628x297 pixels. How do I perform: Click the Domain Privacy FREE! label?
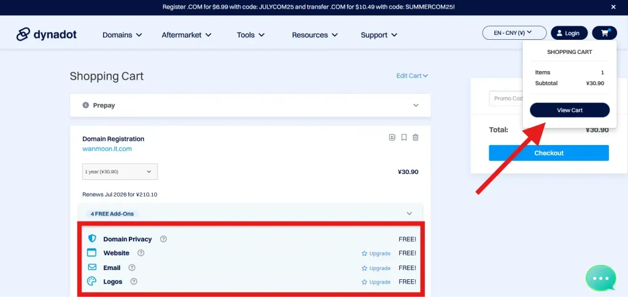[x=407, y=239]
